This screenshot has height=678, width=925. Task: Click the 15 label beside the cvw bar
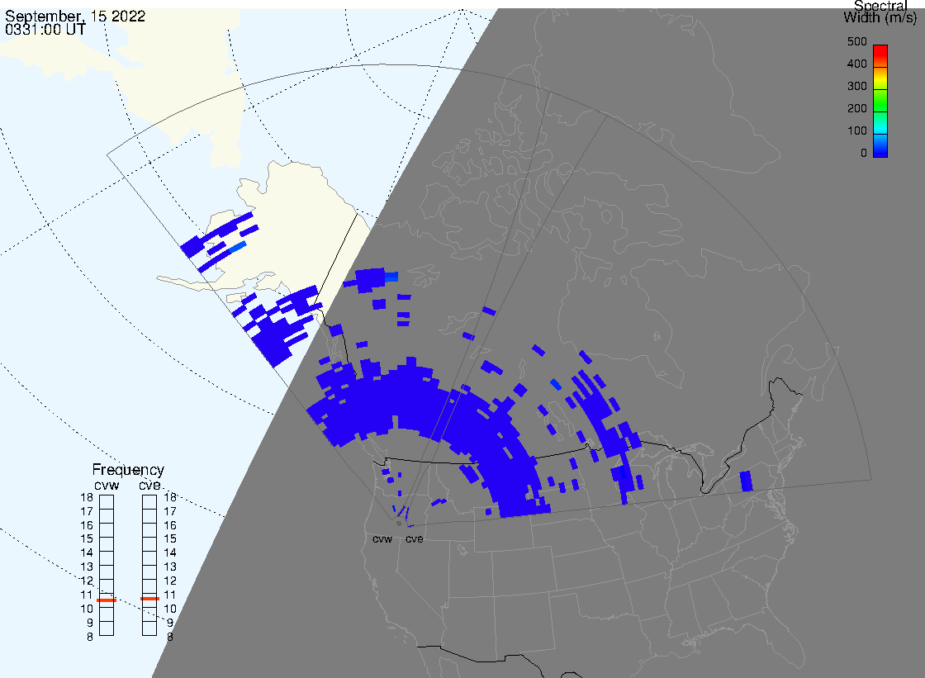click(87, 538)
